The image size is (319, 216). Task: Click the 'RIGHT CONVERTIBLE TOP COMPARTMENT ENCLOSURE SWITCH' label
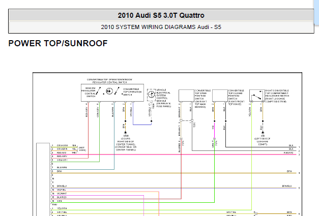277,96
